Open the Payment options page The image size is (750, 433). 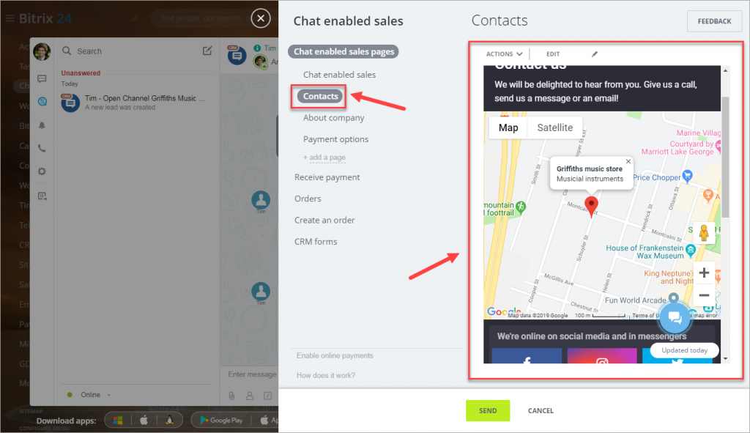[x=335, y=139]
